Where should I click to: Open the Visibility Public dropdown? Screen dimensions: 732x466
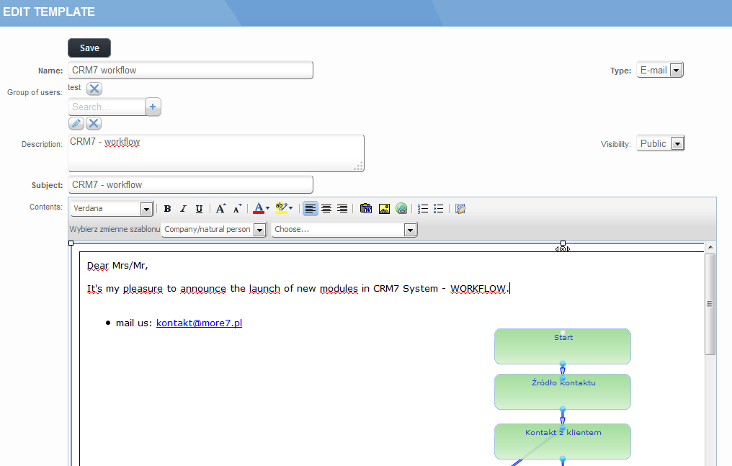tap(660, 143)
